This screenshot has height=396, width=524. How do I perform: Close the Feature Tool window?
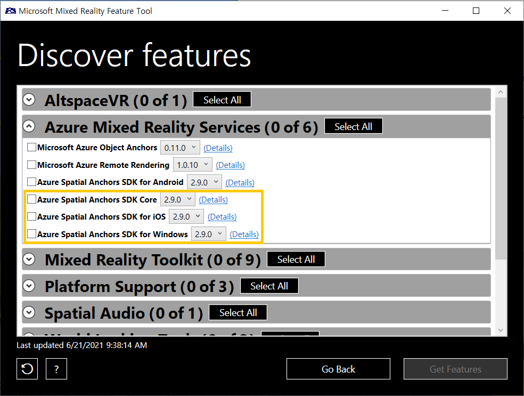pyautogui.click(x=507, y=11)
